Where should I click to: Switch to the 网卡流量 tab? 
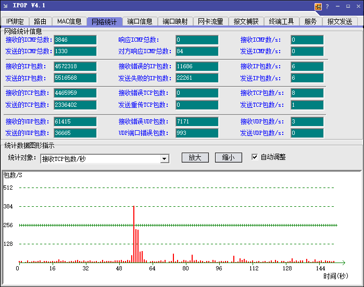210,21
